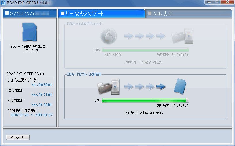The width and height of the screenshot is (235, 146).
Task: Click the folder and PC icon in SD save section
Action: point(109,87)
